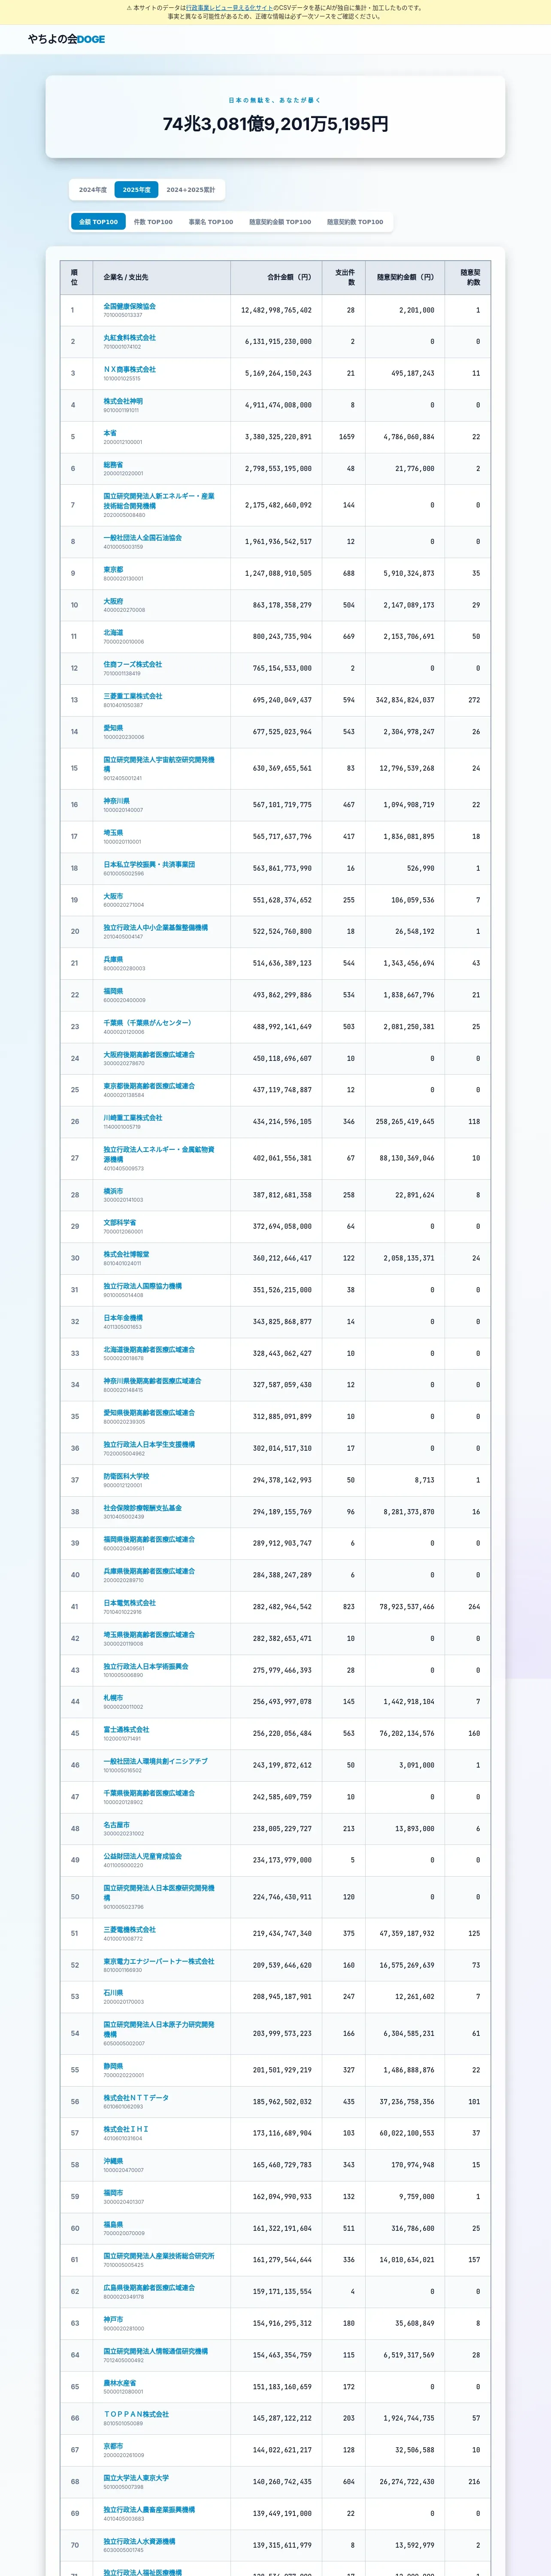
Task: Open the 横浜市 entry in rank 28
Action: (x=113, y=1191)
